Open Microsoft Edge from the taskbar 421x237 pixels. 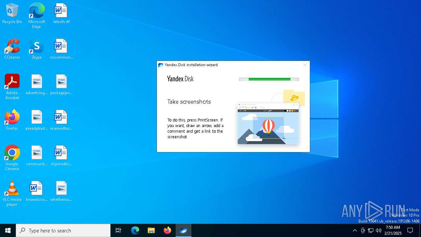coord(135,230)
